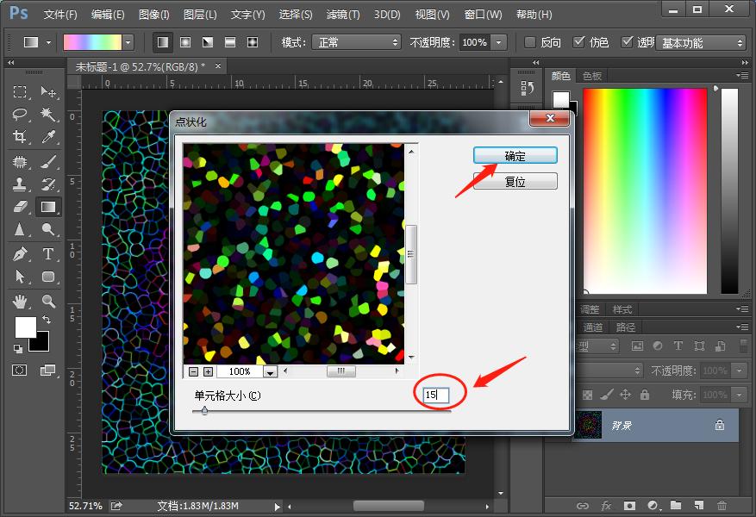
Task: Confirm the dialog with 确定
Action: pos(515,156)
